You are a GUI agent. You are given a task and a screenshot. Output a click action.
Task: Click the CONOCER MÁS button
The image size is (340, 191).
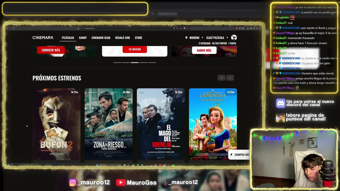tap(51, 50)
